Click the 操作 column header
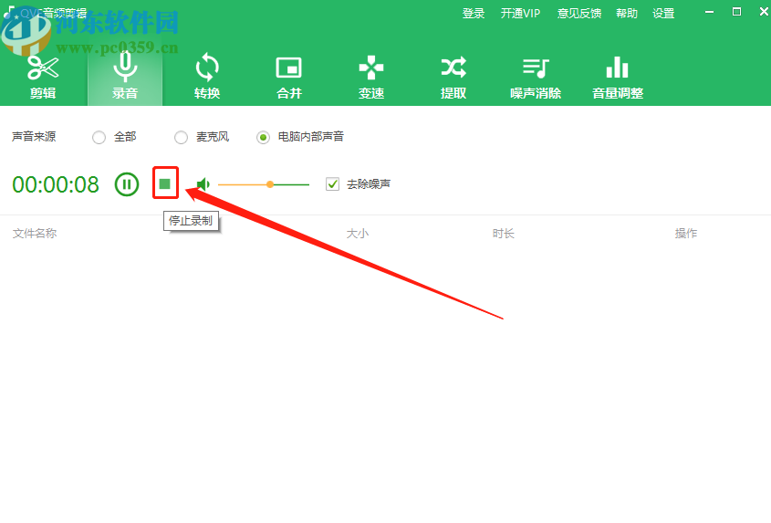Viewport: 771px width, 523px height. click(686, 234)
